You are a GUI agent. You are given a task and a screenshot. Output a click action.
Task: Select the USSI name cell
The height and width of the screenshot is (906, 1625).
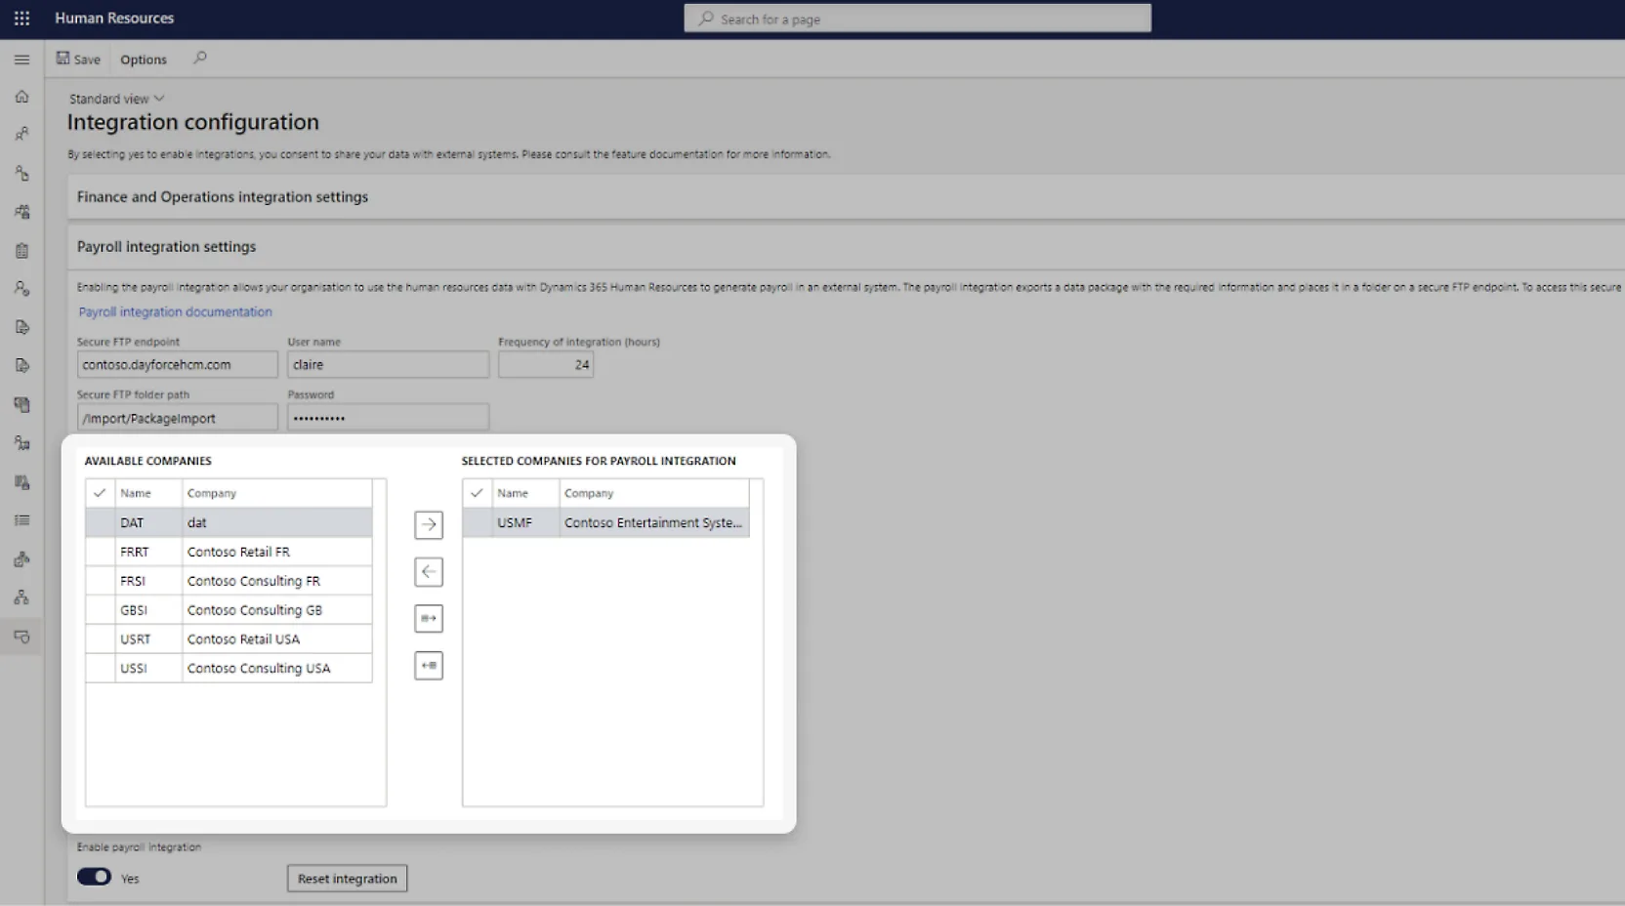pyautogui.click(x=148, y=669)
